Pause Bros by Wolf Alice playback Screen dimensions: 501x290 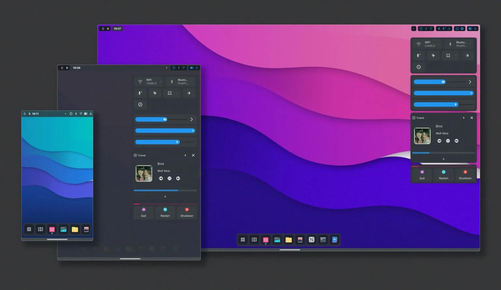click(x=448, y=141)
